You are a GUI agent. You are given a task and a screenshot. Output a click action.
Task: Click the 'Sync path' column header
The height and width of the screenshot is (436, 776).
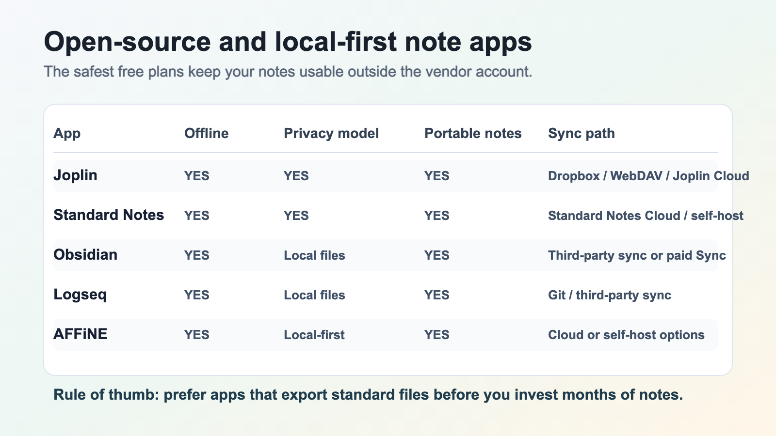pyautogui.click(x=582, y=134)
